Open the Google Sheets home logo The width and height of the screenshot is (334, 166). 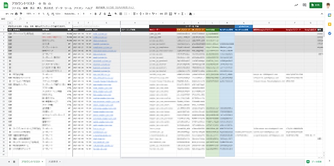(6, 5)
